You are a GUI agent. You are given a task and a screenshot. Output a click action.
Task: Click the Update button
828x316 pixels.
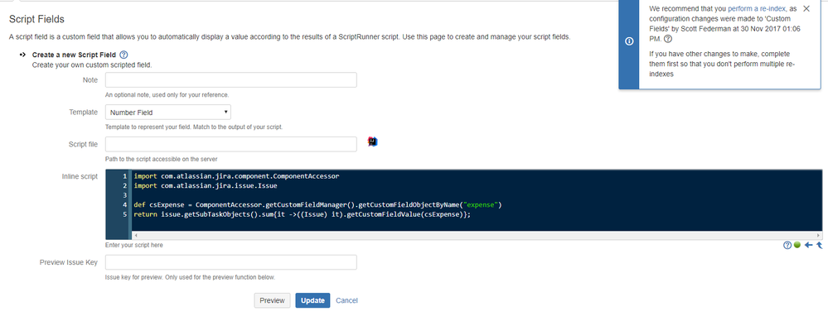(x=312, y=300)
